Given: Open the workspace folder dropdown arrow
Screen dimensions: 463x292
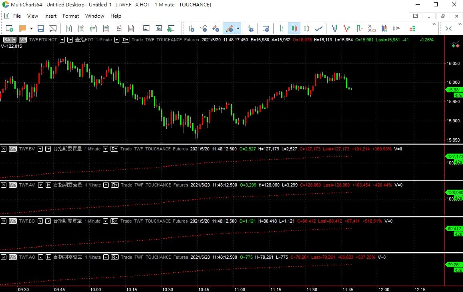Looking at the screenshot, I should click(x=31, y=28).
